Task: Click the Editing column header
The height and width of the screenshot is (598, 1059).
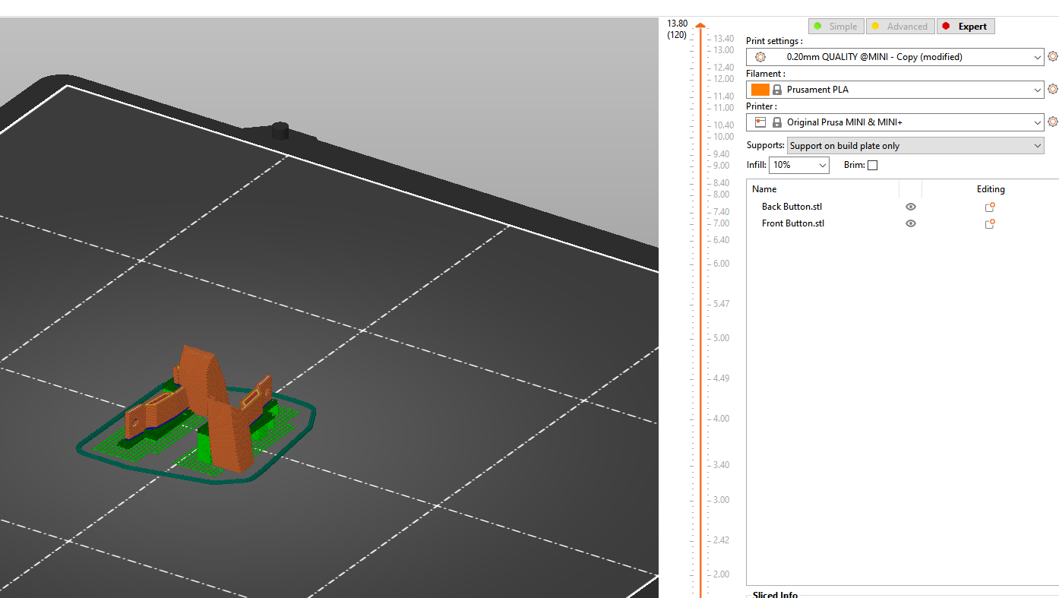Action: (991, 189)
